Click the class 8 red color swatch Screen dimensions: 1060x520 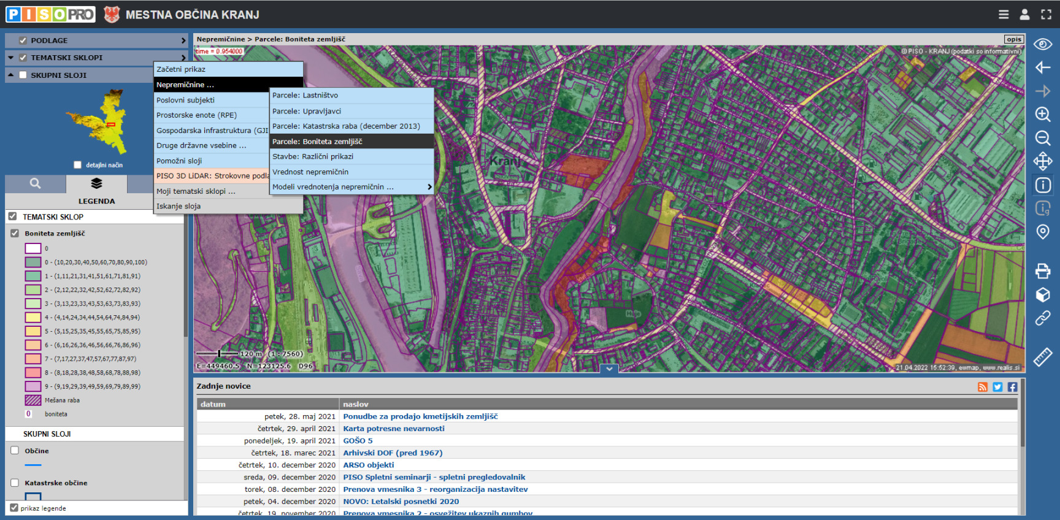(33, 373)
